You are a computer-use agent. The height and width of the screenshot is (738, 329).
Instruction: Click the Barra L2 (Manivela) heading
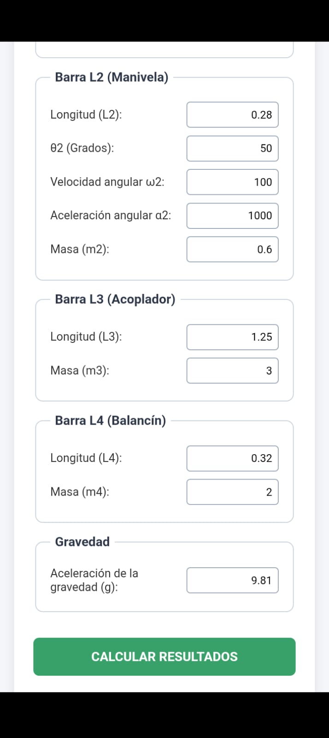(x=112, y=77)
